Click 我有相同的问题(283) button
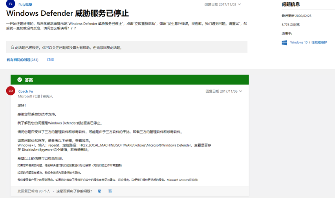Screen dimensions: 335x198 point(22,60)
